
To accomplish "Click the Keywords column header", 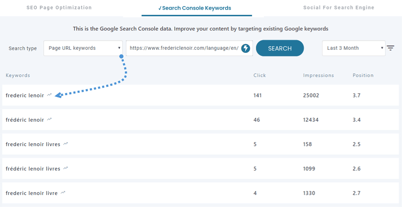I will click(18, 75).
